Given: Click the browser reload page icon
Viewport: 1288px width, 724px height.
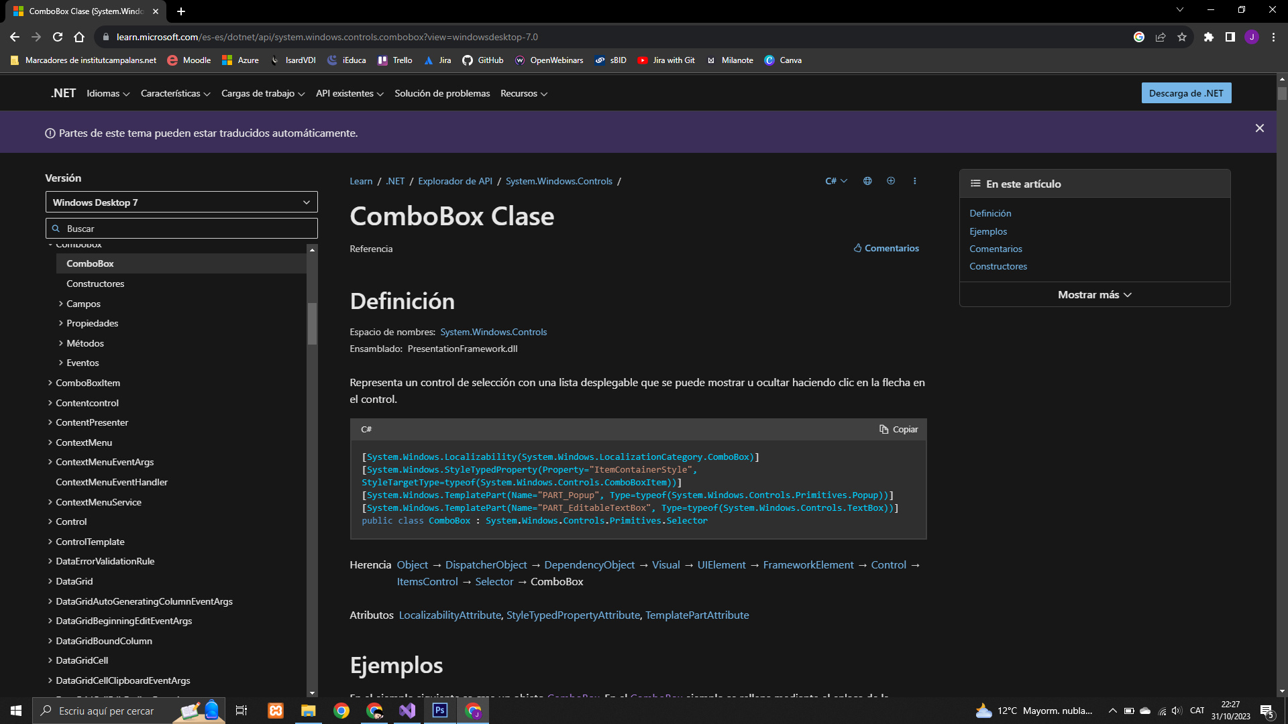Looking at the screenshot, I should coord(58,37).
